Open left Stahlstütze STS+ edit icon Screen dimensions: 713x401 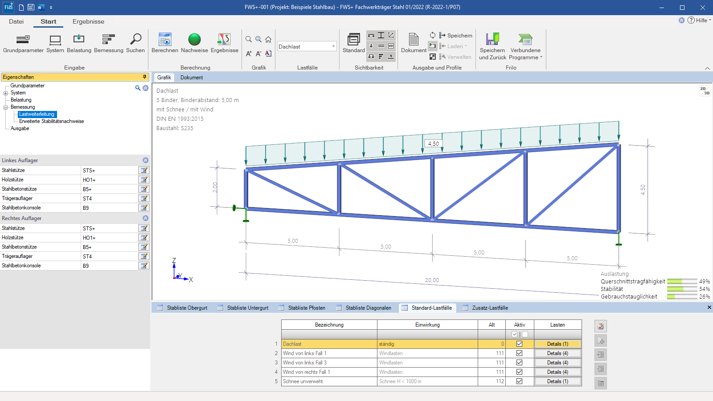coord(144,170)
